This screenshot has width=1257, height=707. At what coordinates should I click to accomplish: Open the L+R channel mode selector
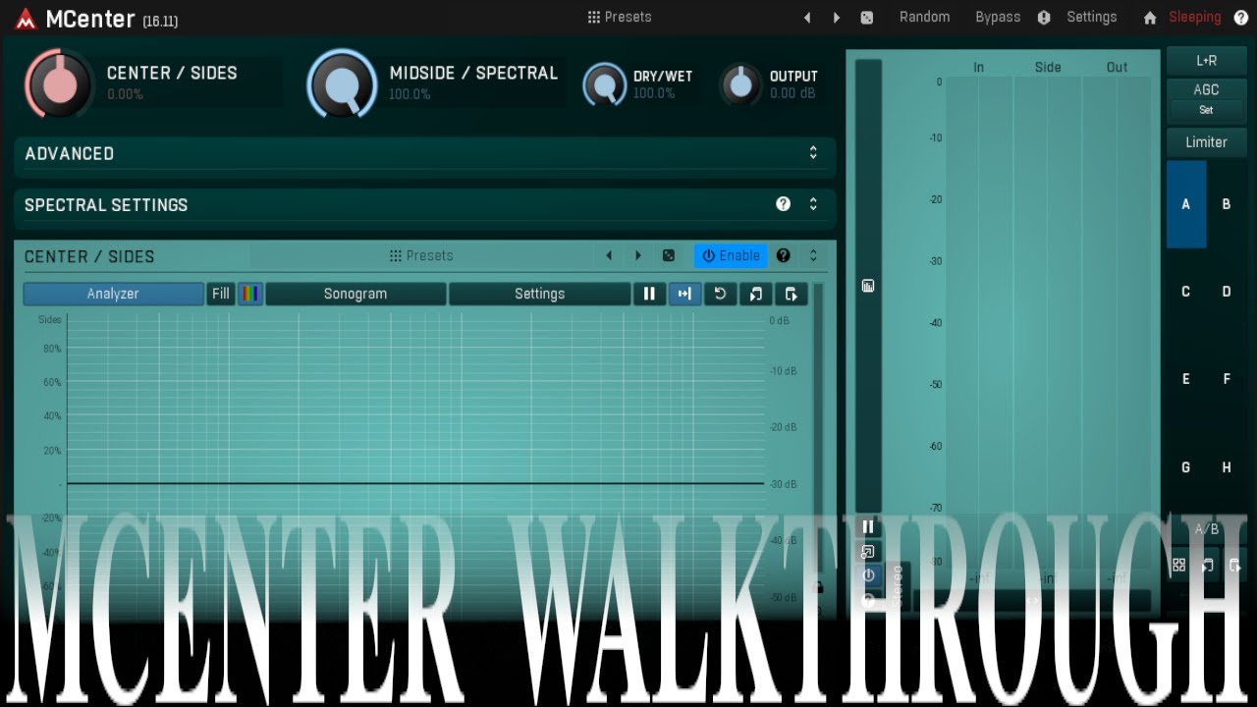point(1206,61)
